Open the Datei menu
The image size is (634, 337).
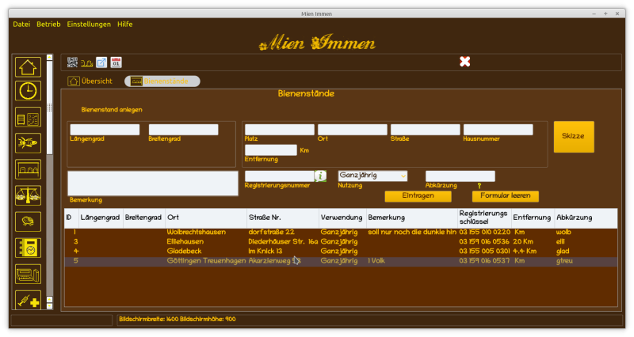pyautogui.click(x=21, y=25)
